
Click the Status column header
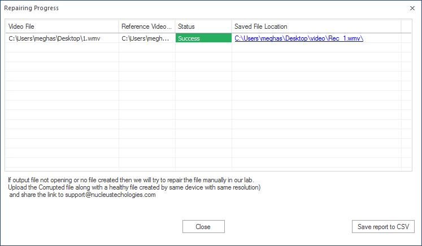(203, 27)
